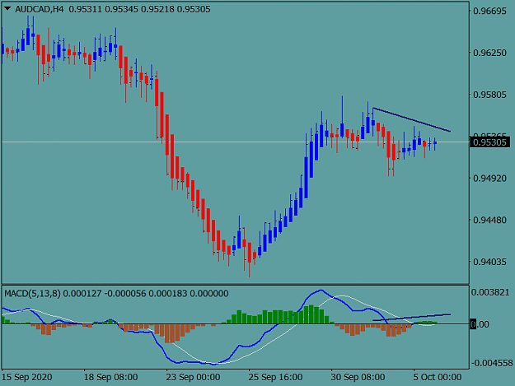Screen dimensions: 515x386
Task: Click the 0.94480 price scale label
Action: 489,220
